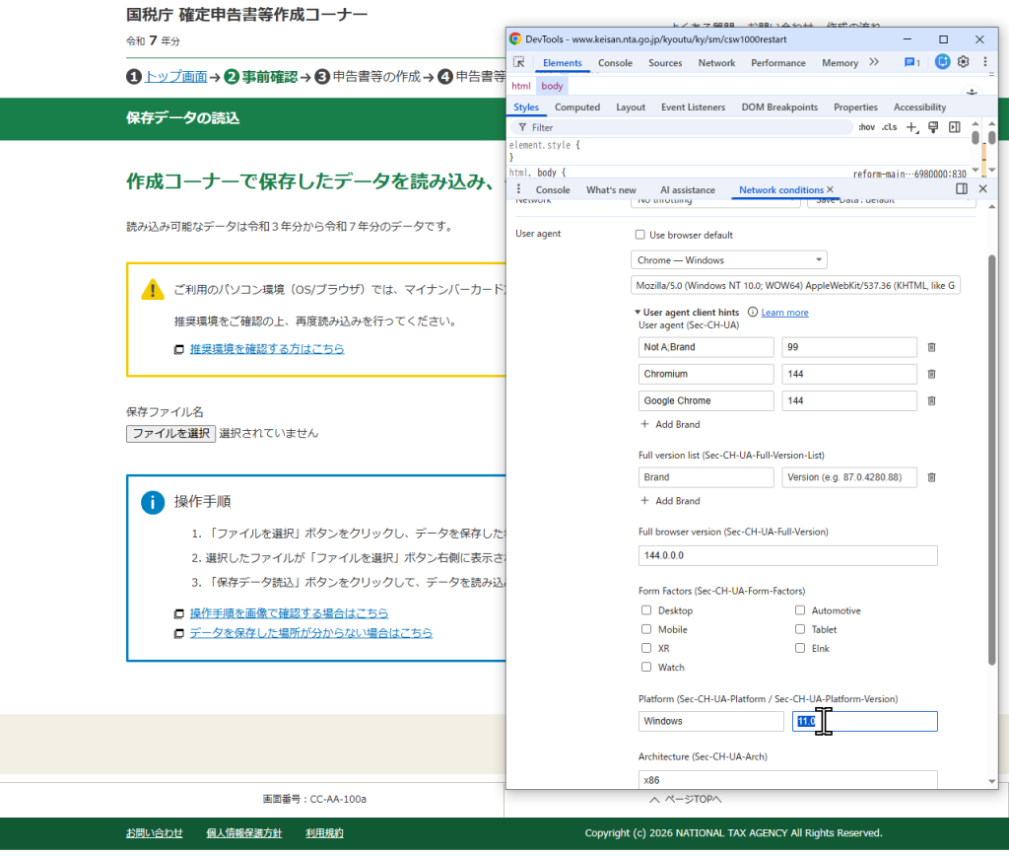
Task: Open the DevTools three-dot customize menu
Action: pyautogui.click(x=984, y=62)
